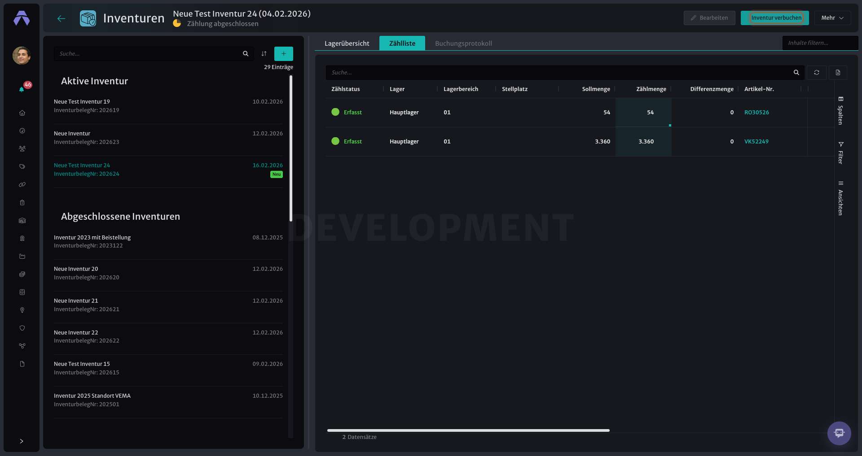Export the count list via document icon
This screenshot has height=456, width=862.
click(x=838, y=73)
